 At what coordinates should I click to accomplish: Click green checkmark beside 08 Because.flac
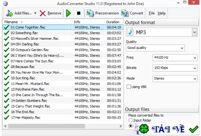coord(6,67)
